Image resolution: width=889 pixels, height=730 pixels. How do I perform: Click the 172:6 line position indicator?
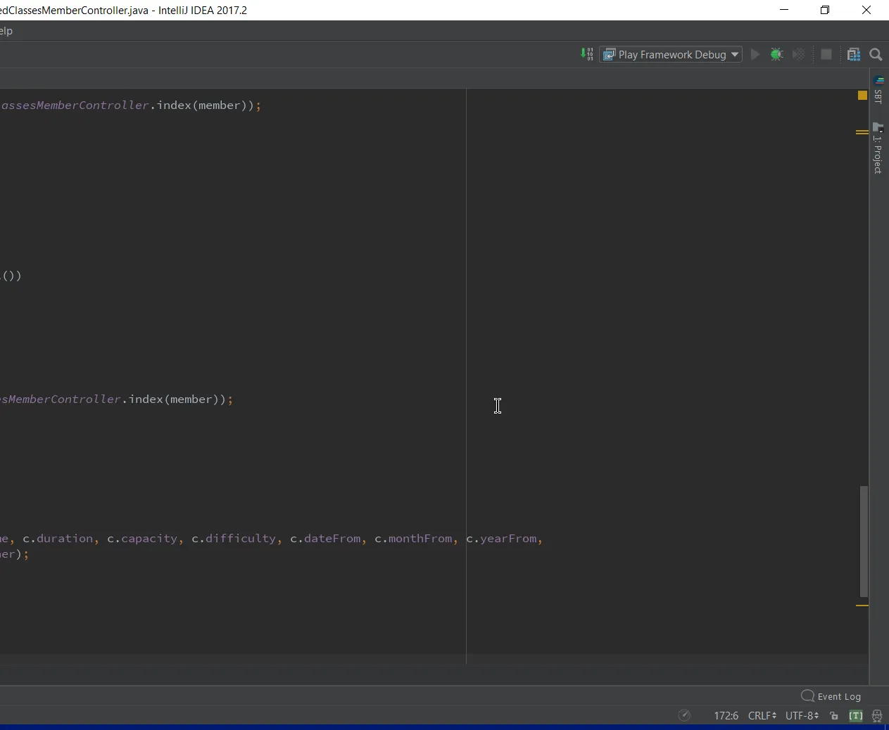click(x=726, y=715)
